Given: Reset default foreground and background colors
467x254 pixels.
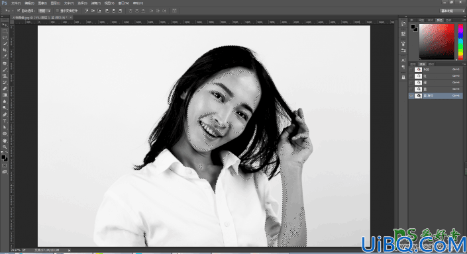Looking at the screenshot, I should [x=3, y=153].
